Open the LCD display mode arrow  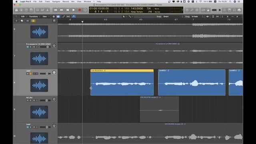tap(182, 10)
